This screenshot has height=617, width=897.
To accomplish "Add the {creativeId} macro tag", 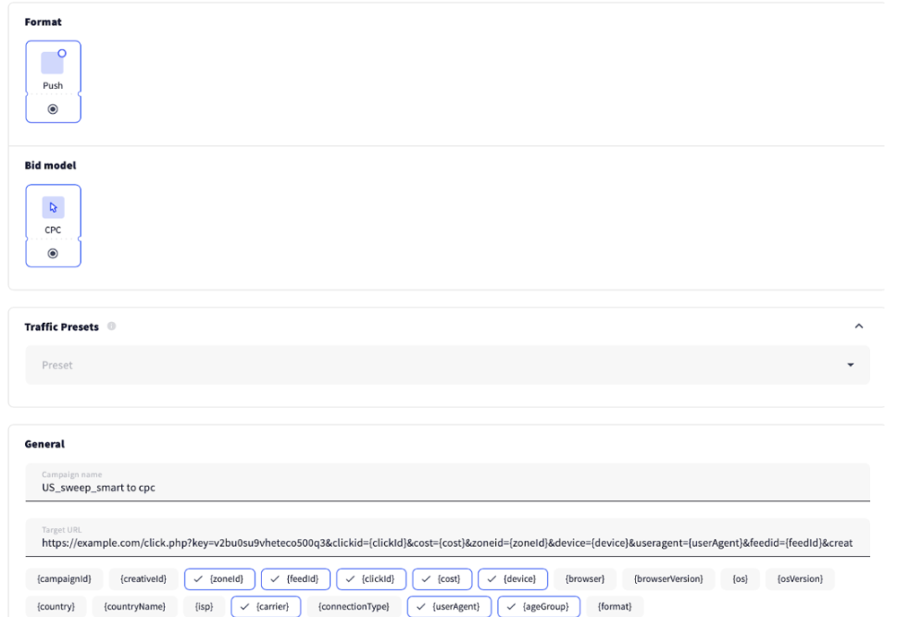I will [144, 579].
